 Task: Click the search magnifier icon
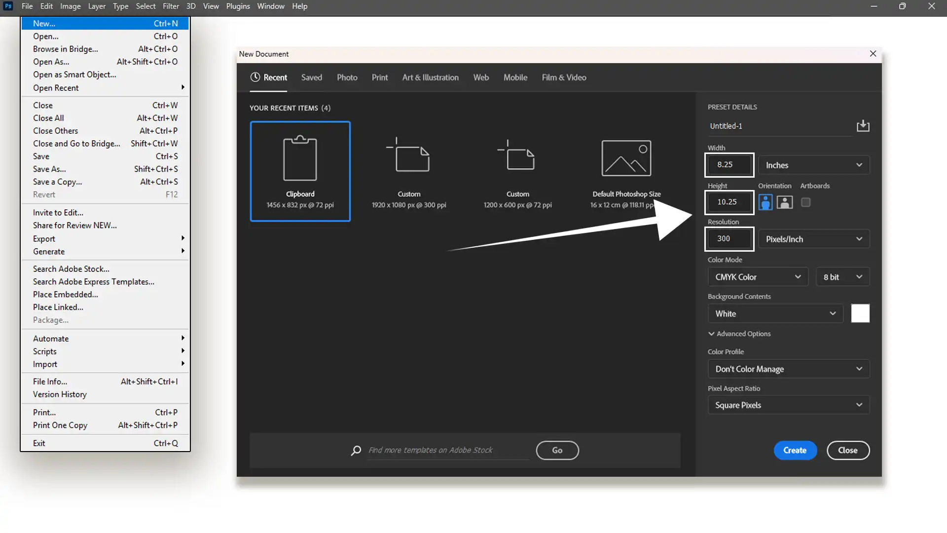click(356, 451)
